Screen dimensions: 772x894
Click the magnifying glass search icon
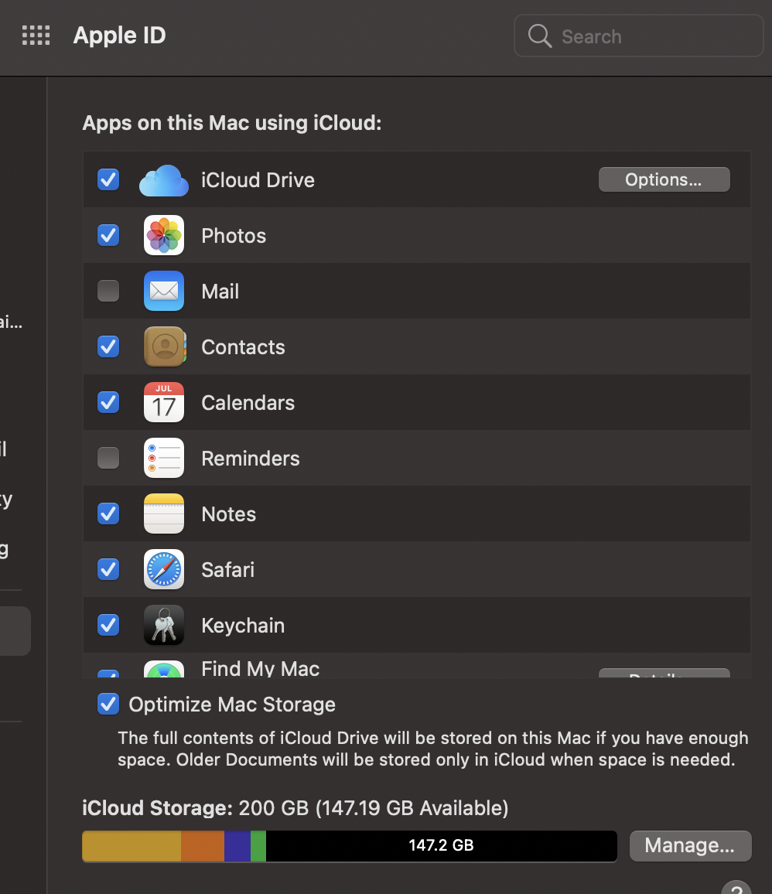[x=539, y=36]
